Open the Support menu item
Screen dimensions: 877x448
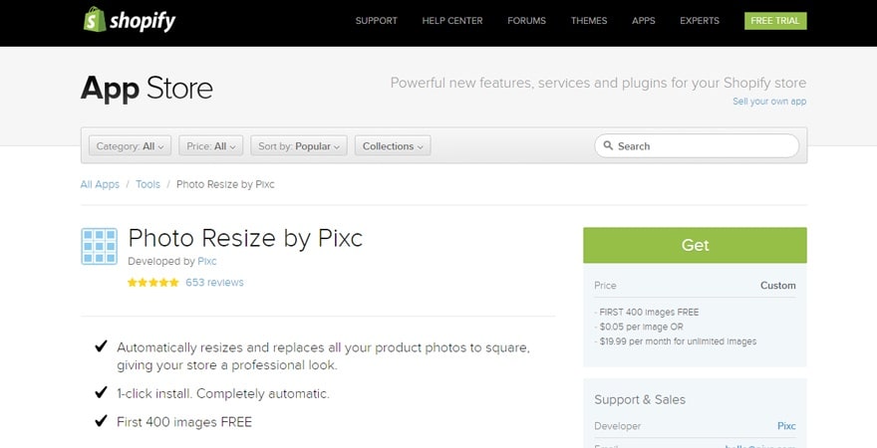click(x=376, y=21)
